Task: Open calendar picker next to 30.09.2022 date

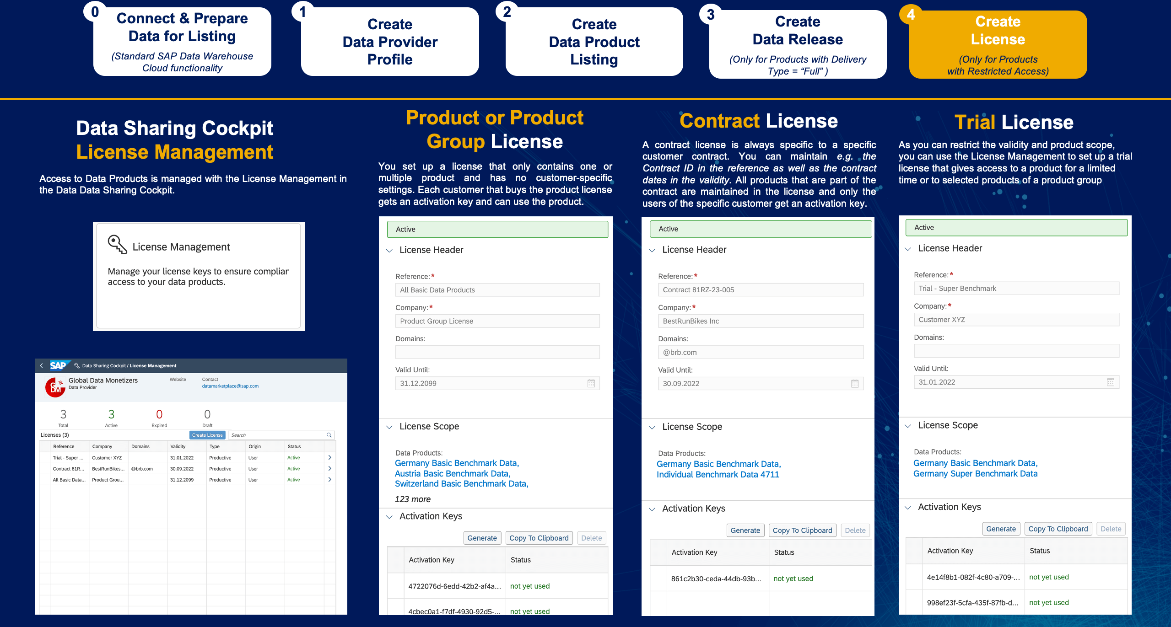Action: coord(855,383)
